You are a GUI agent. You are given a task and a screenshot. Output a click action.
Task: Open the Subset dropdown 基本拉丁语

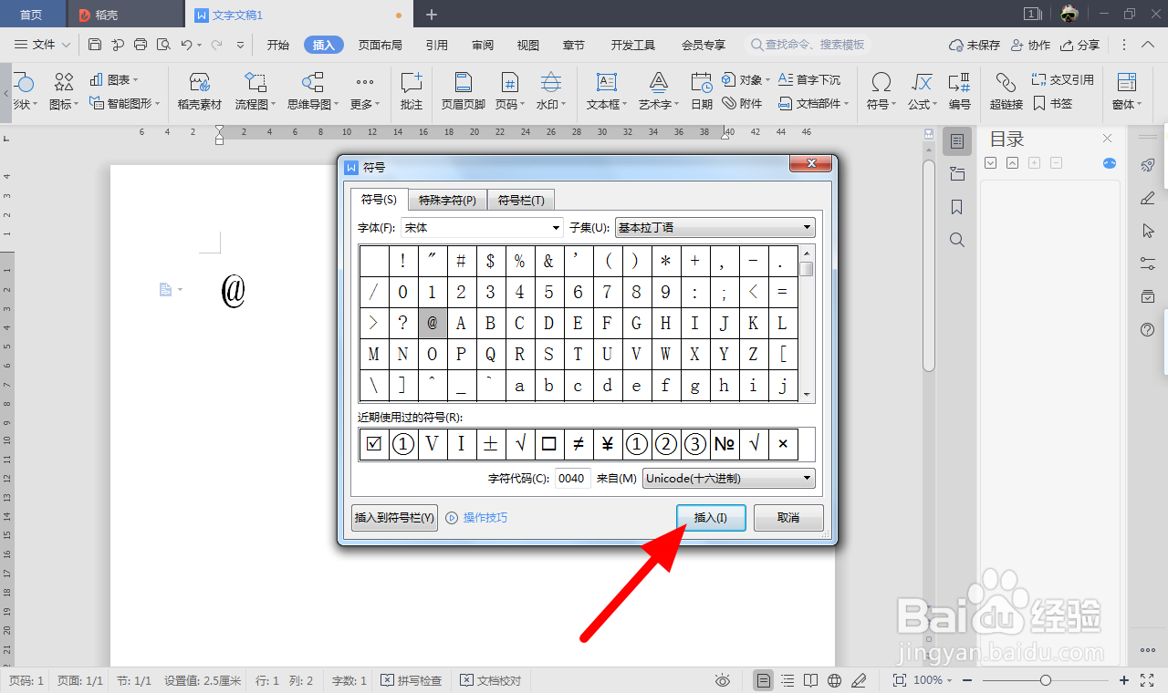point(715,227)
